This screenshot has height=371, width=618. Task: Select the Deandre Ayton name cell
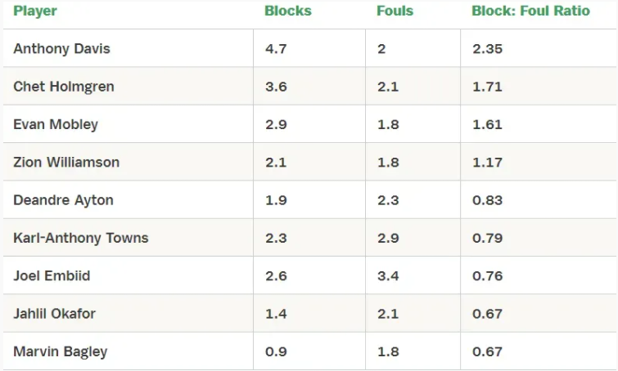pos(128,200)
